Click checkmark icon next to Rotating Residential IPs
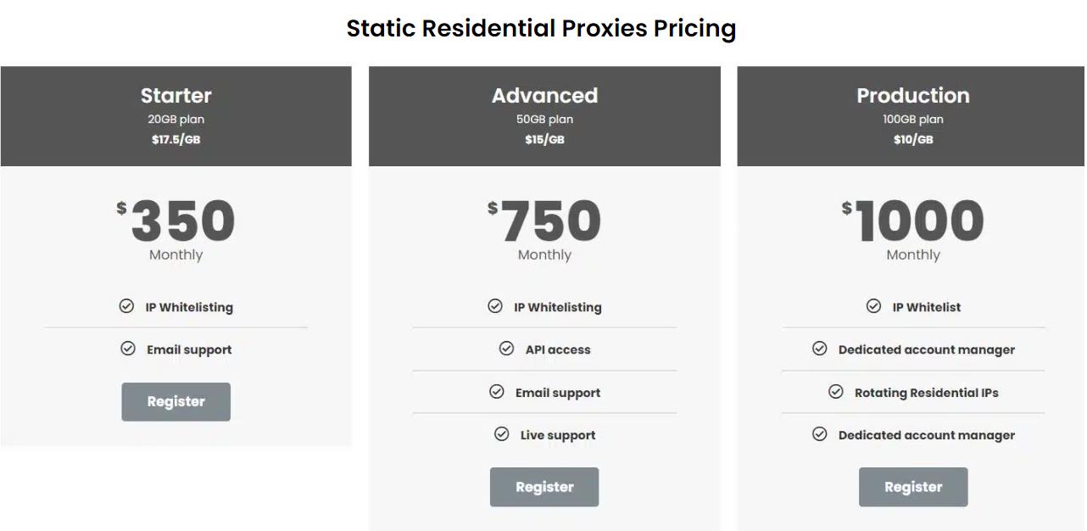Viewport: 1087px width, 531px height. (x=836, y=392)
